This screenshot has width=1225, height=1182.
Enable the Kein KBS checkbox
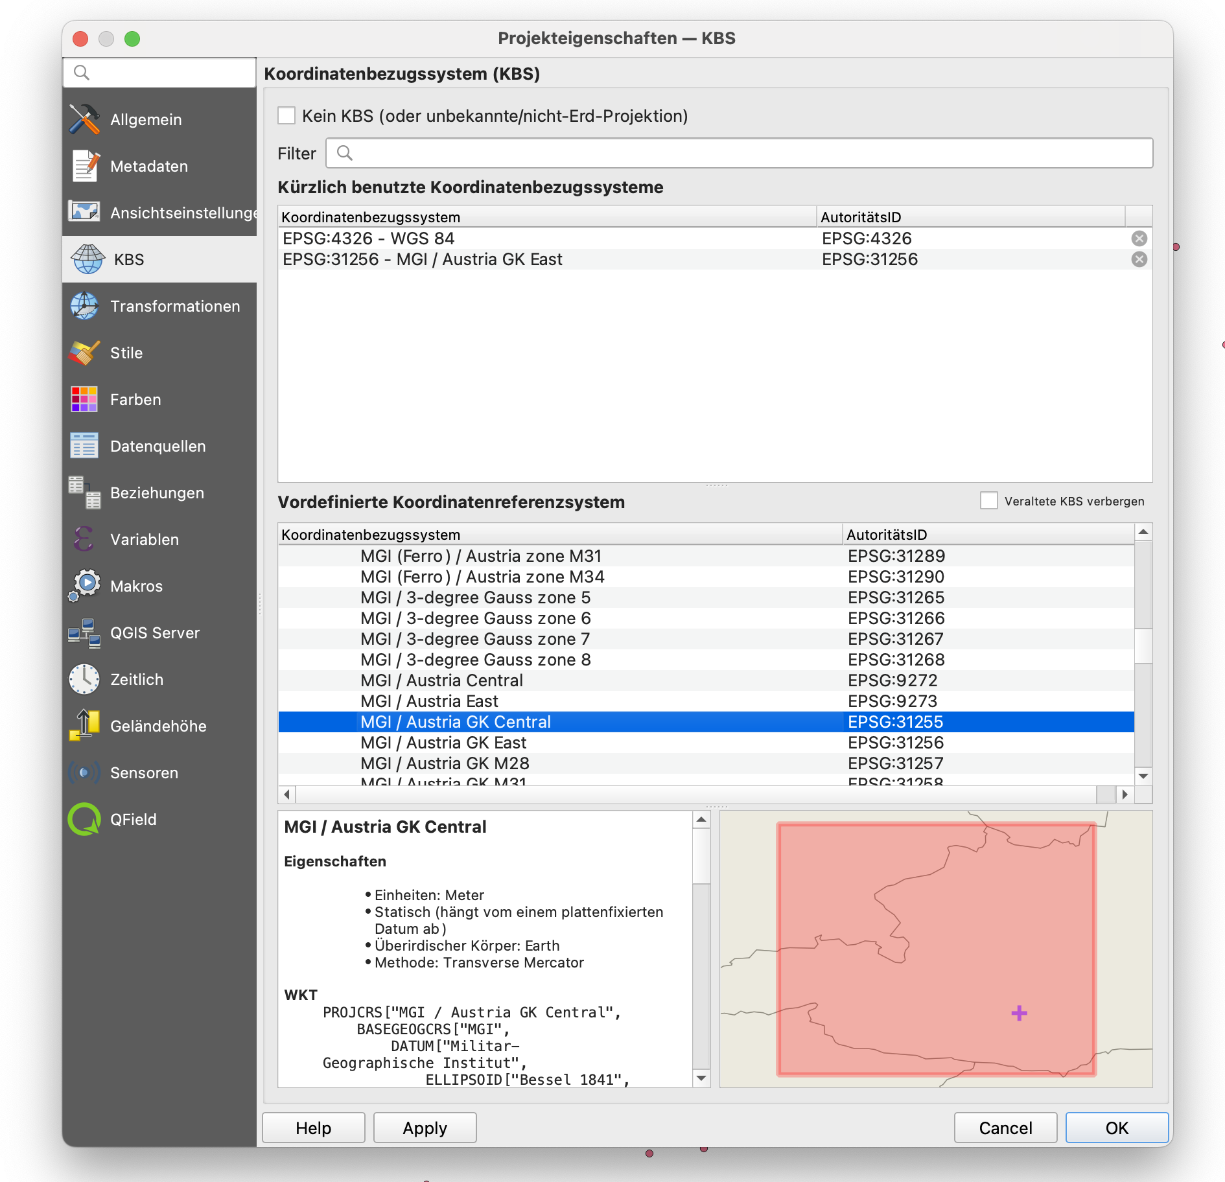[x=286, y=115]
